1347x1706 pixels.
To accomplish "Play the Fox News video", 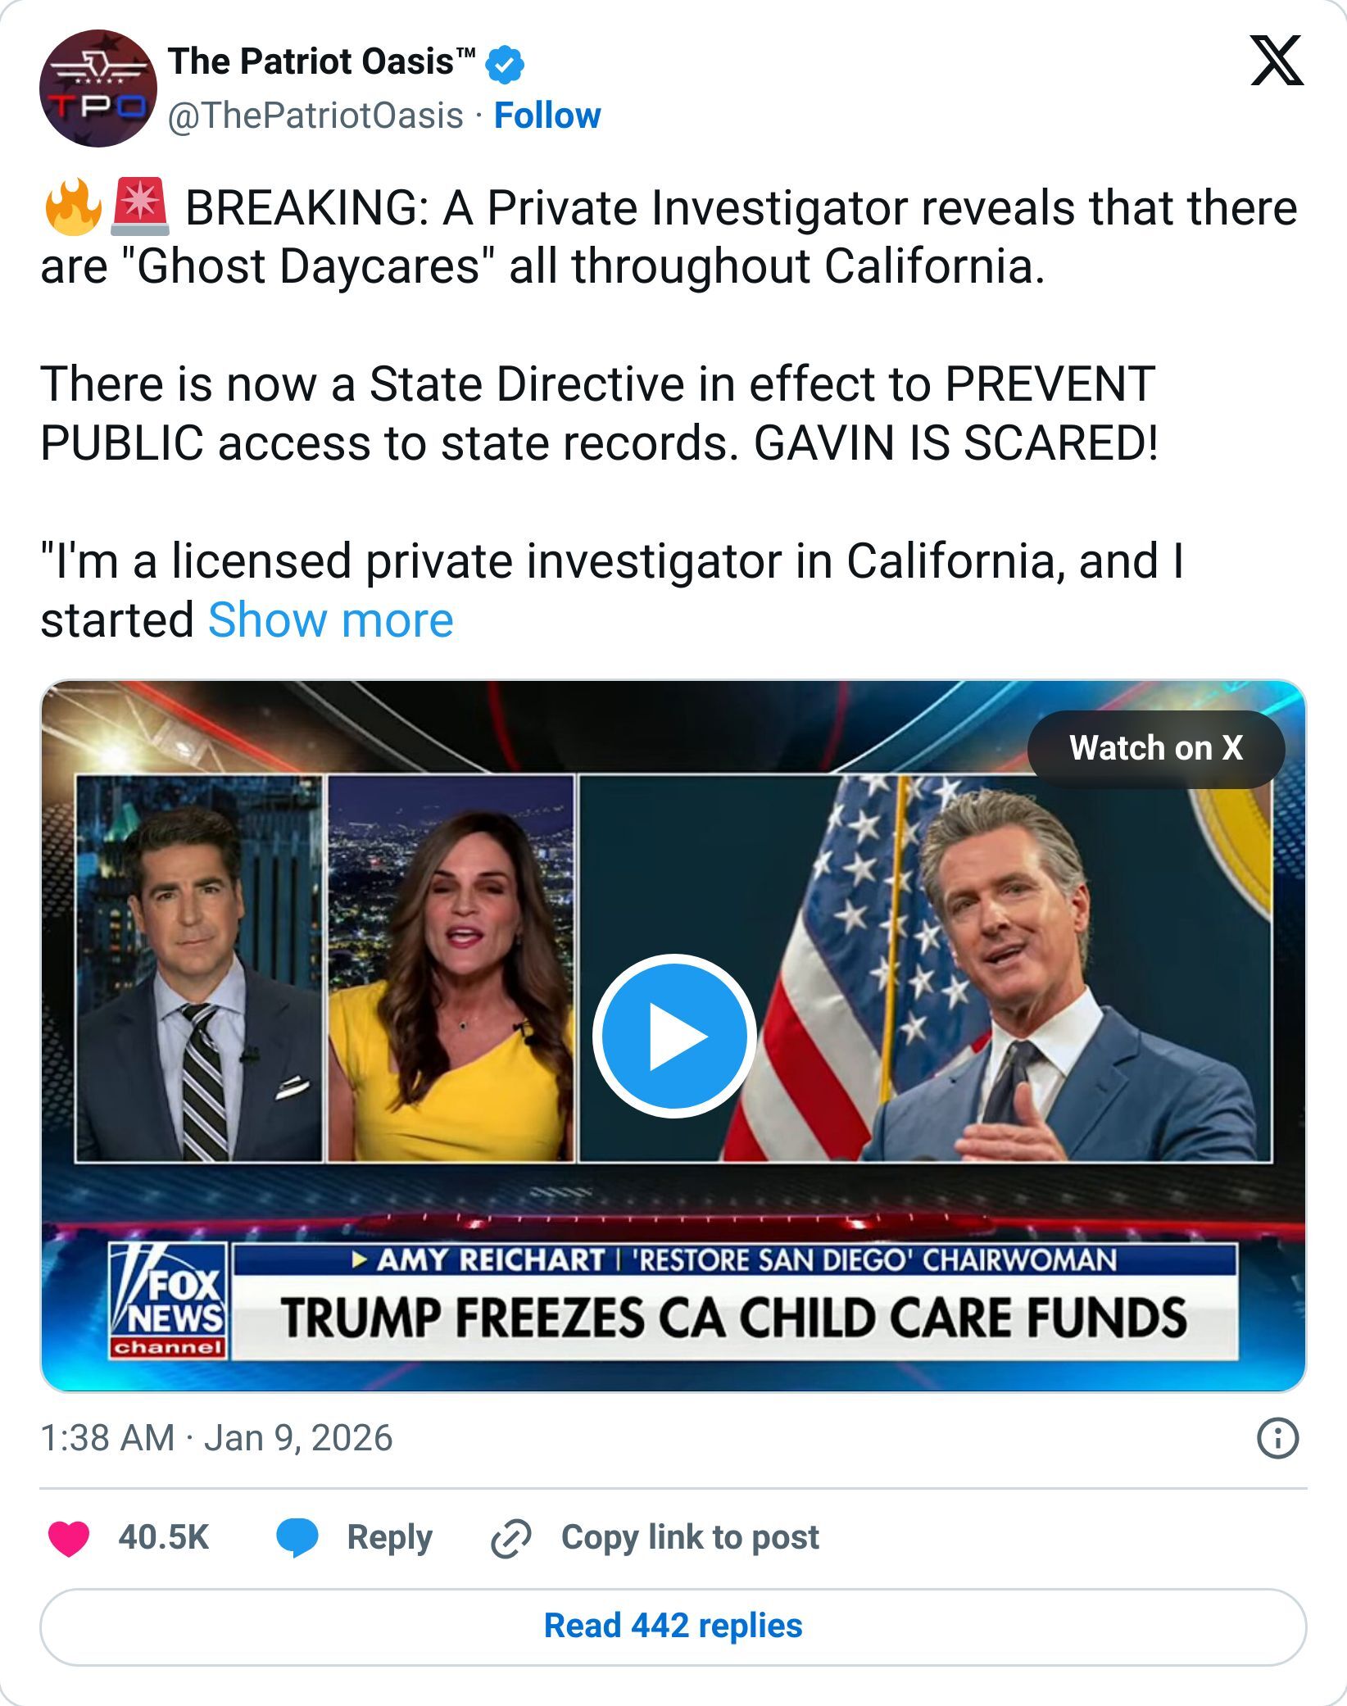I will click(673, 1037).
